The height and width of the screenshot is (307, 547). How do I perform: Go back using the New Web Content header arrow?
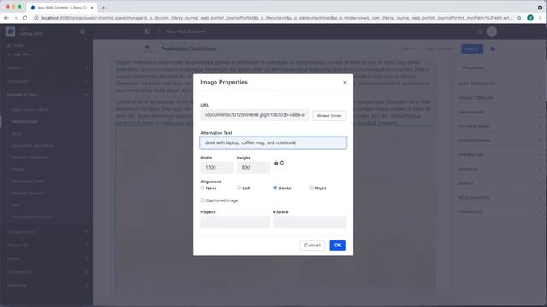coord(159,32)
